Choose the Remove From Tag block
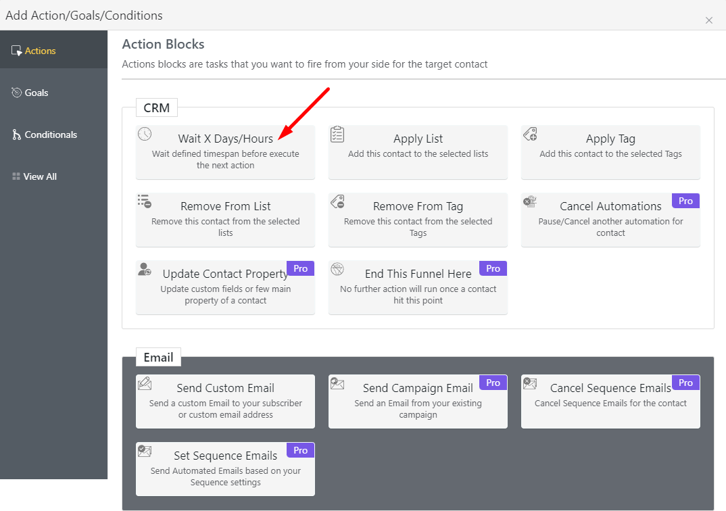Image resolution: width=726 pixels, height=511 pixels. 418,220
